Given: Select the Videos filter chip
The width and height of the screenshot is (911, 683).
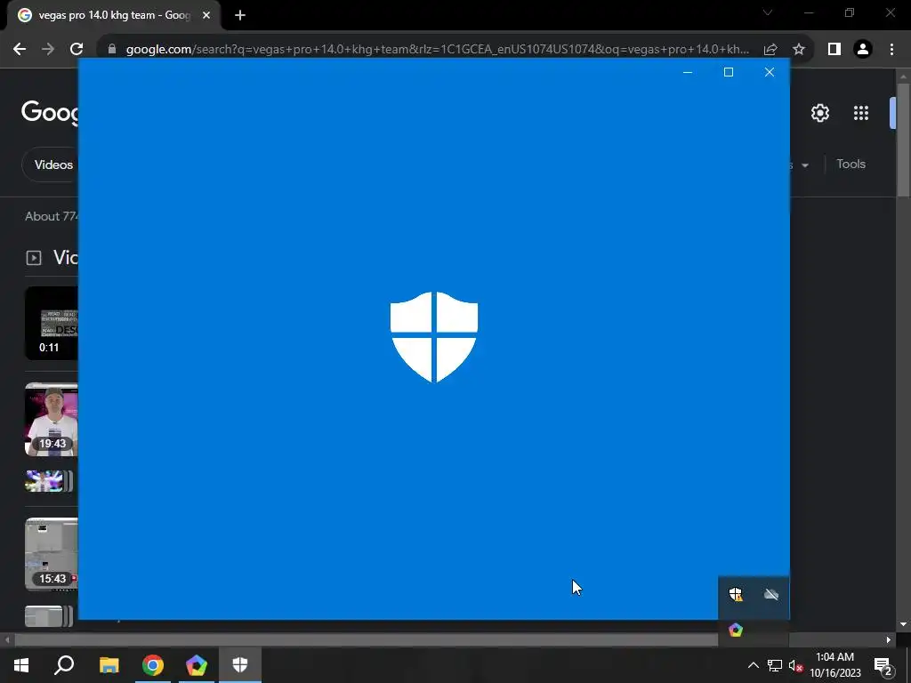Looking at the screenshot, I should [51, 165].
